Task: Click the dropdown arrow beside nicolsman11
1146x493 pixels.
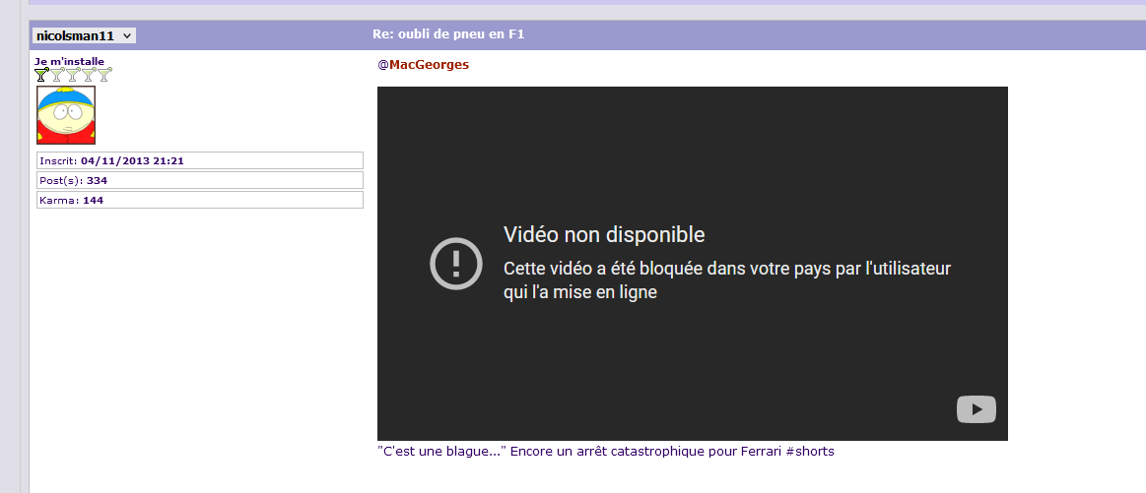Action: click(x=128, y=35)
